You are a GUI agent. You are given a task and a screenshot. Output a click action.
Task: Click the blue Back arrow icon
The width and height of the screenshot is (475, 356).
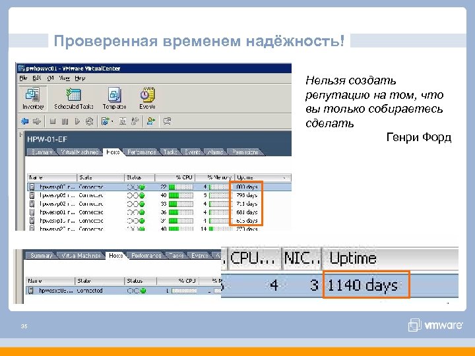[25, 121]
